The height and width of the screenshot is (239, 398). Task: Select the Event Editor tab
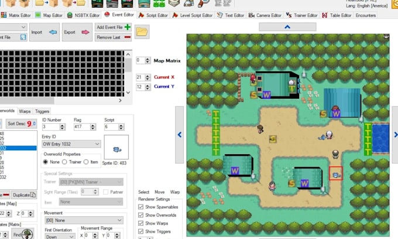pos(119,15)
